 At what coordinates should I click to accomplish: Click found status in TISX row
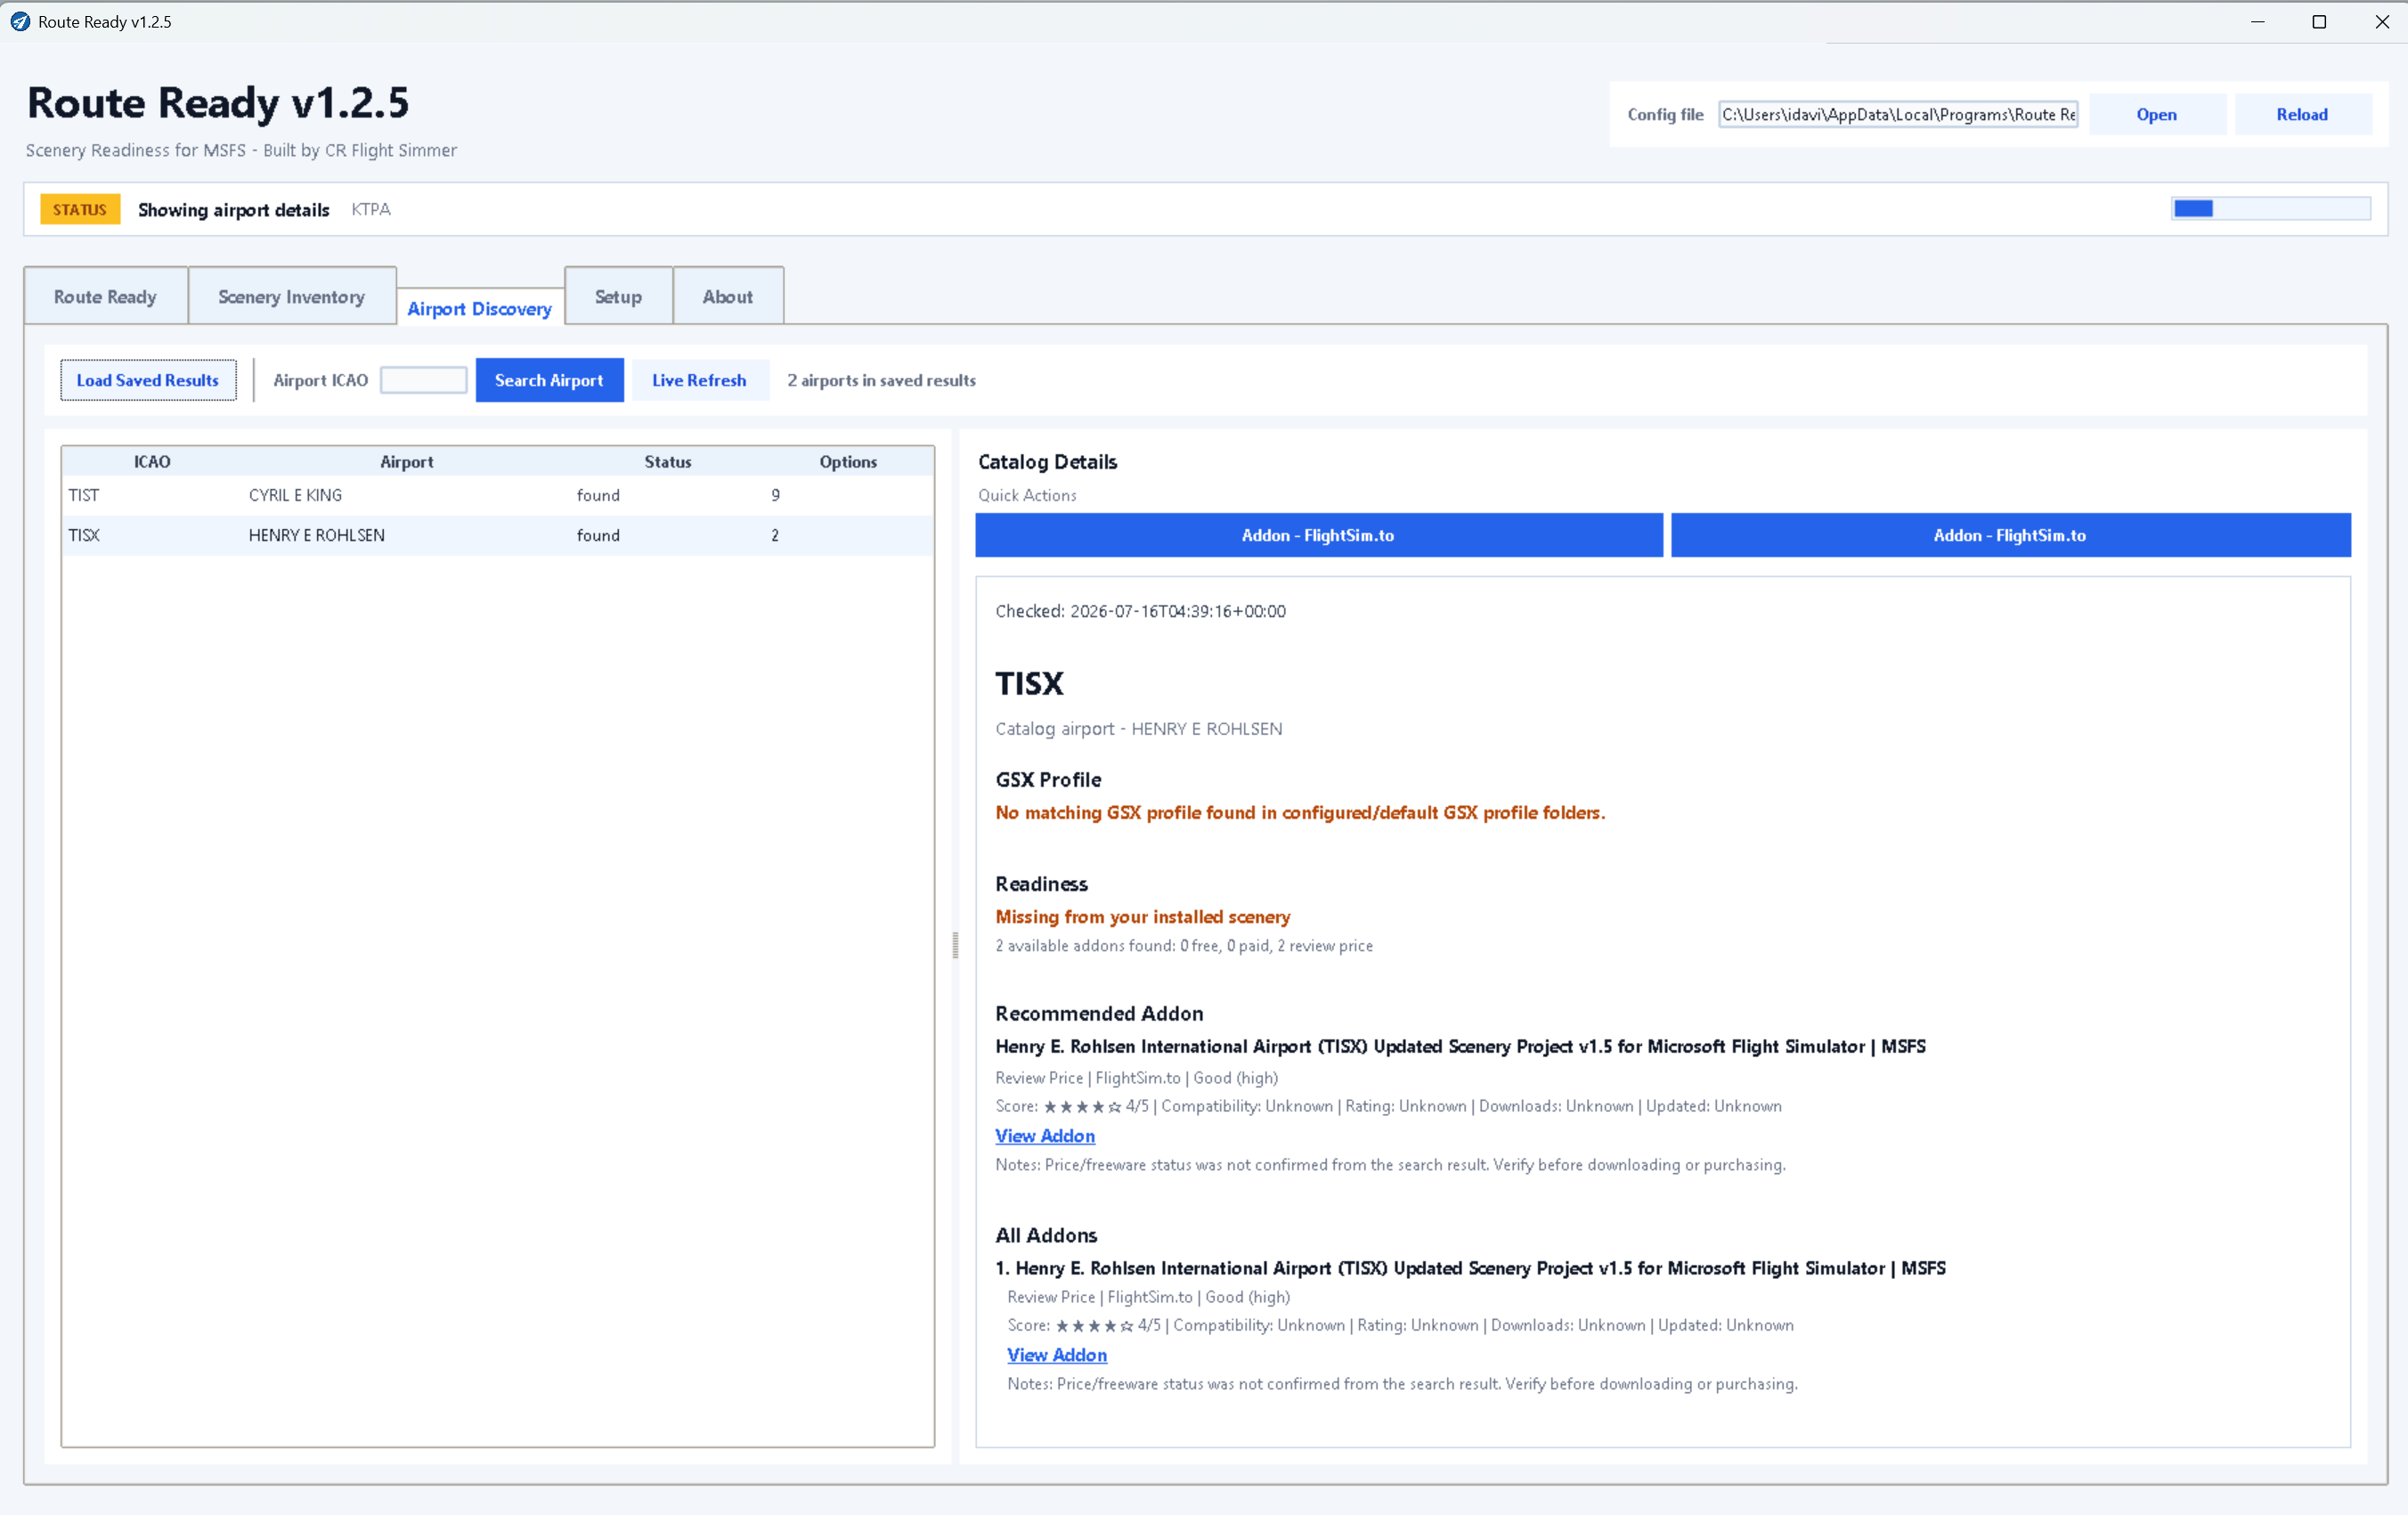(x=598, y=535)
